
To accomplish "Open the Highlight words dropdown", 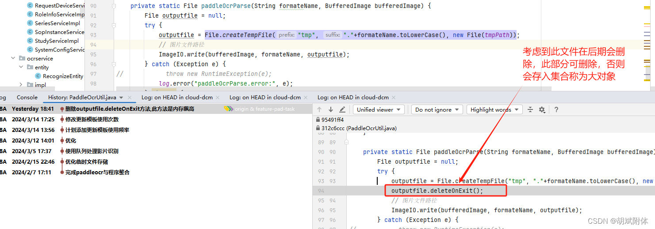I will pos(494,109).
